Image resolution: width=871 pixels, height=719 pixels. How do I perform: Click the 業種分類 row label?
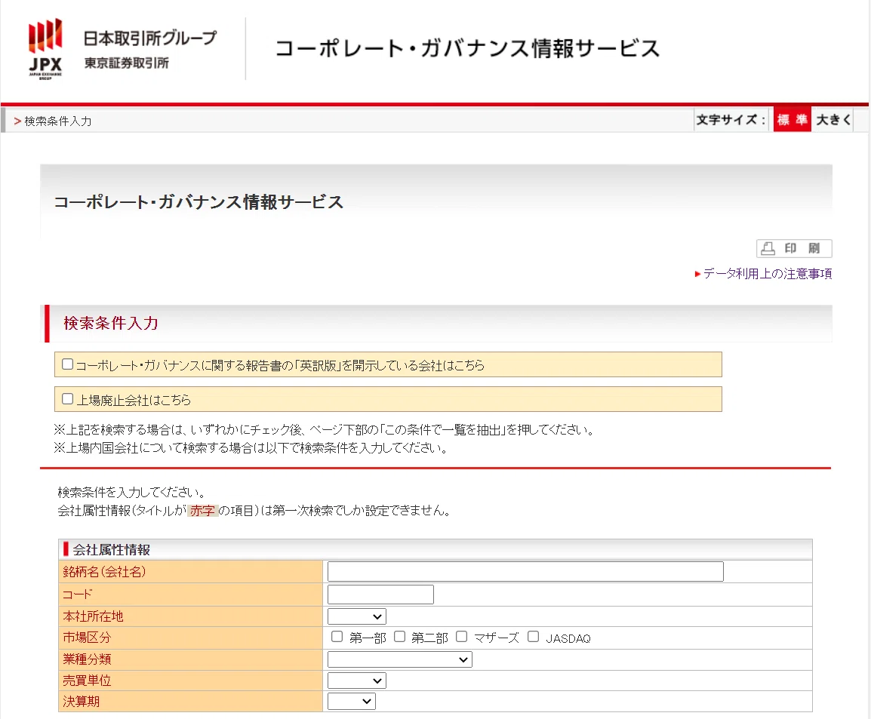[87, 659]
